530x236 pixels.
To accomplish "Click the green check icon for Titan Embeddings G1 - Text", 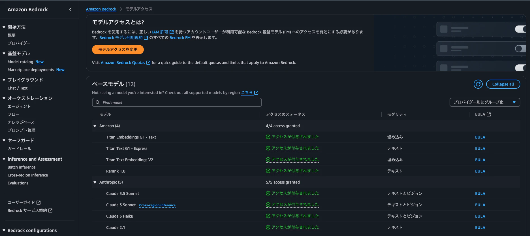I will pos(268,137).
